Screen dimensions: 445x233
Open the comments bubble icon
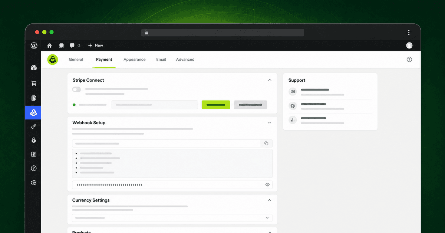(x=72, y=45)
